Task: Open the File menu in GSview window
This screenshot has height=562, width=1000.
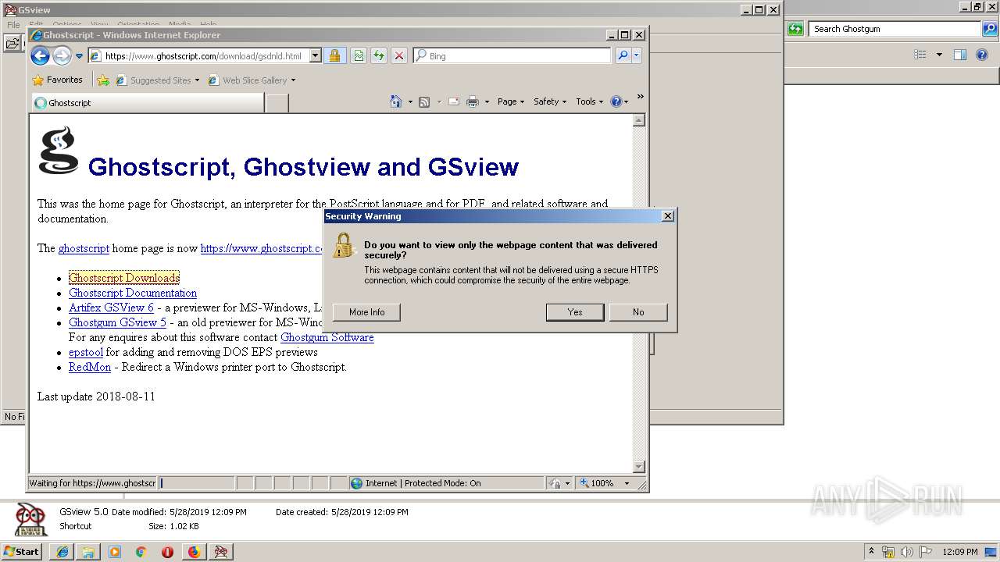Action: point(13,25)
